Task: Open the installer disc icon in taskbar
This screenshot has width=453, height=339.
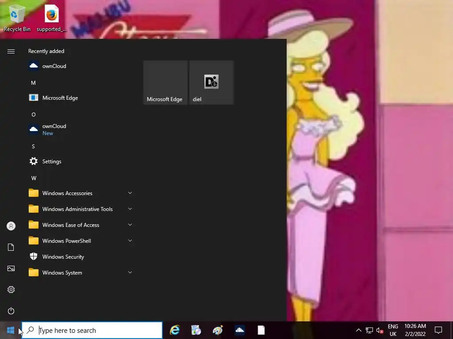Action: (196, 330)
